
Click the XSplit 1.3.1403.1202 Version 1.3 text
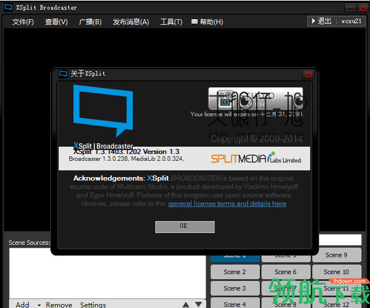point(126,152)
